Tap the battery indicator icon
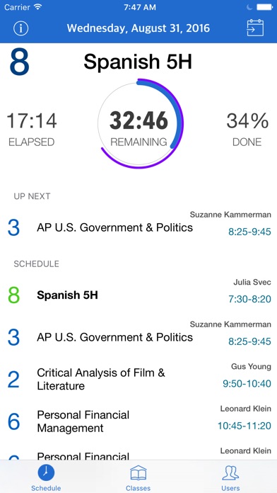Viewport: 277px width, 493px height. coord(264,7)
